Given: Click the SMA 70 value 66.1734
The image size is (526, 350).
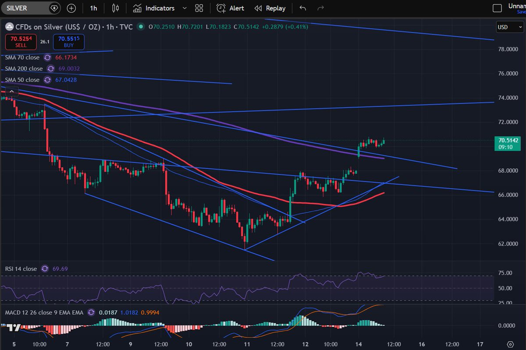Looking at the screenshot, I should click(x=66, y=57).
